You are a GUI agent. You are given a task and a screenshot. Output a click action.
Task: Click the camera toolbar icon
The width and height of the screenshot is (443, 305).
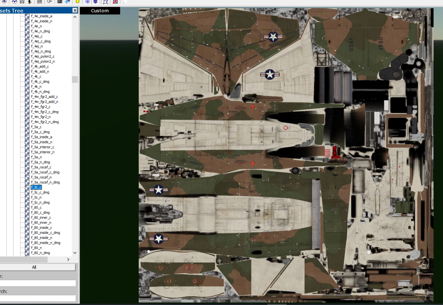pyautogui.click(x=60, y=2)
